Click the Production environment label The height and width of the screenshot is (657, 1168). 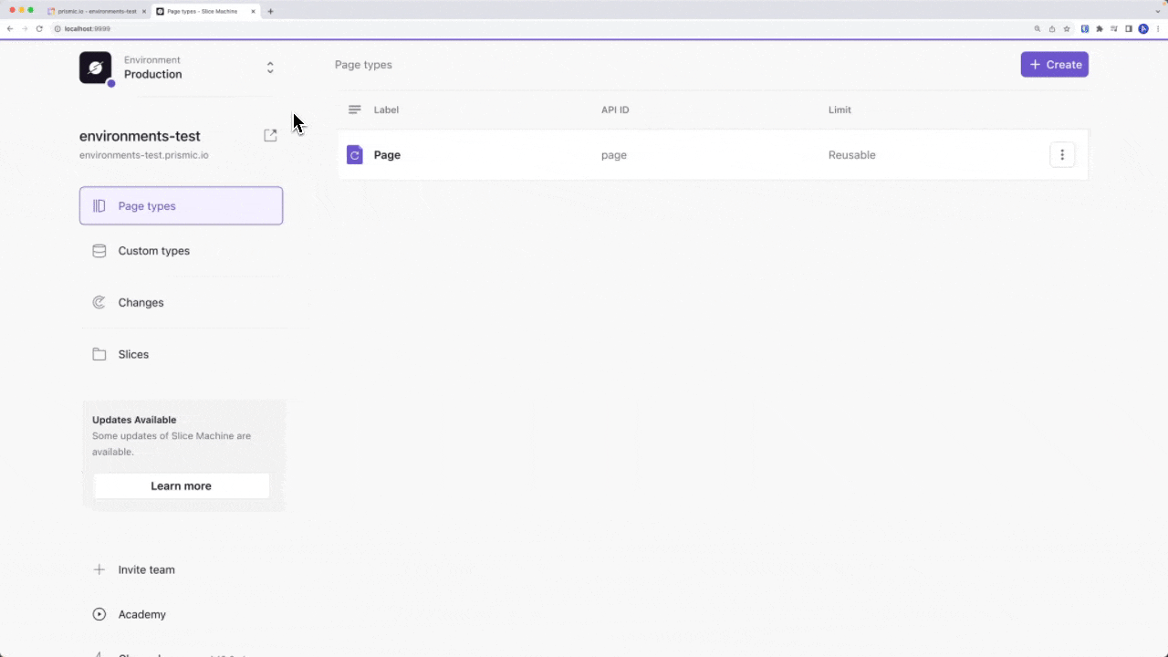point(153,75)
